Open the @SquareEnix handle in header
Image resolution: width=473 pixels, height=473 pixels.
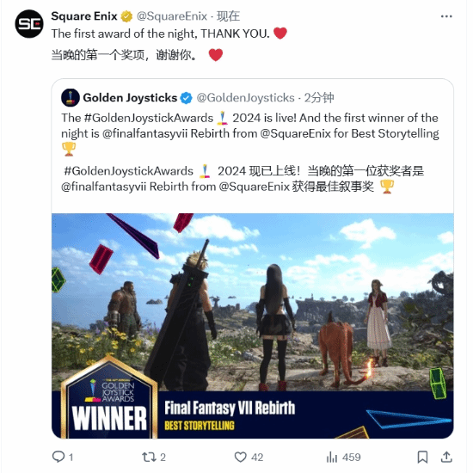click(x=172, y=16)
